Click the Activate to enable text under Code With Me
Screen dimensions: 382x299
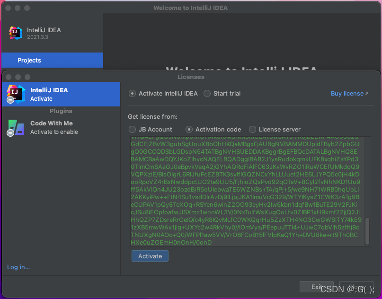click(54, 132)
